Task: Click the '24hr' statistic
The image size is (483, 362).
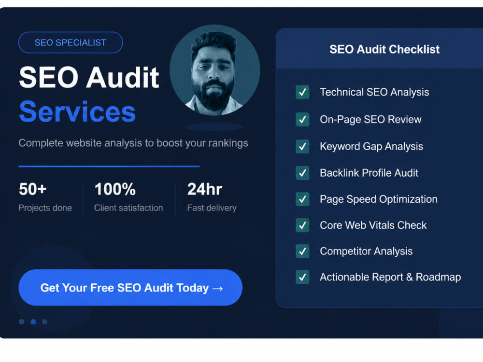Action: (205, 189)
